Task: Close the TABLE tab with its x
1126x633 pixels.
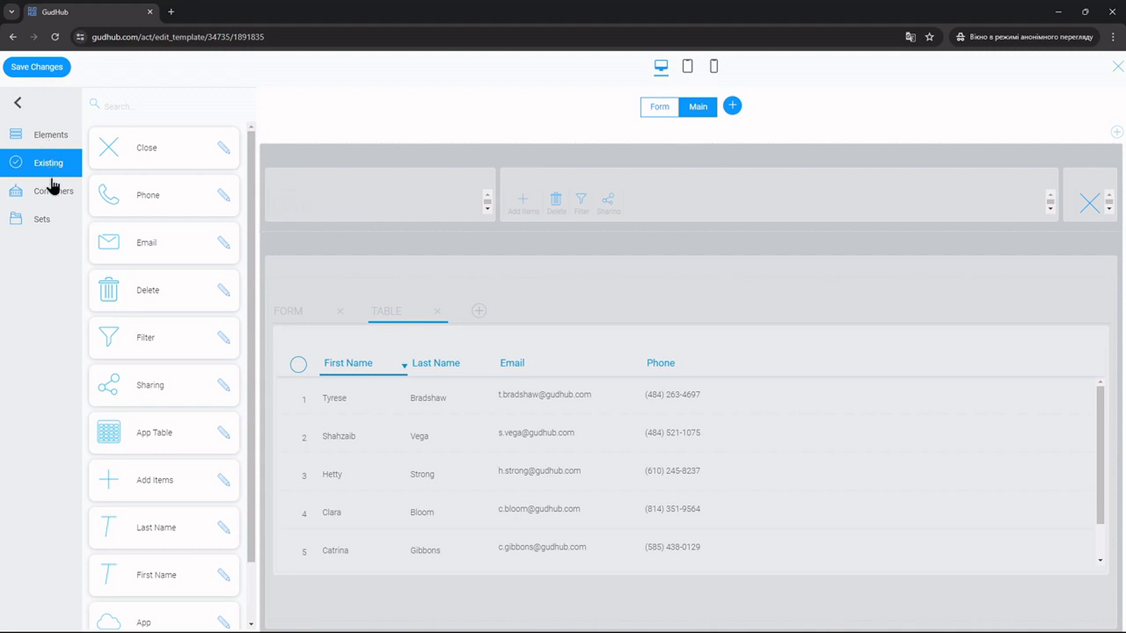Action: 437,311
